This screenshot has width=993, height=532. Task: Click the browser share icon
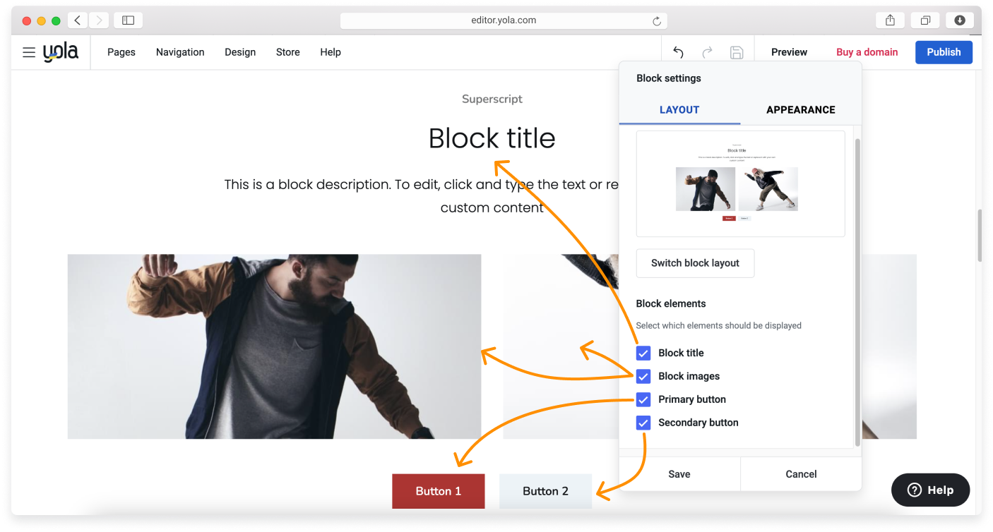click(889, 20)
